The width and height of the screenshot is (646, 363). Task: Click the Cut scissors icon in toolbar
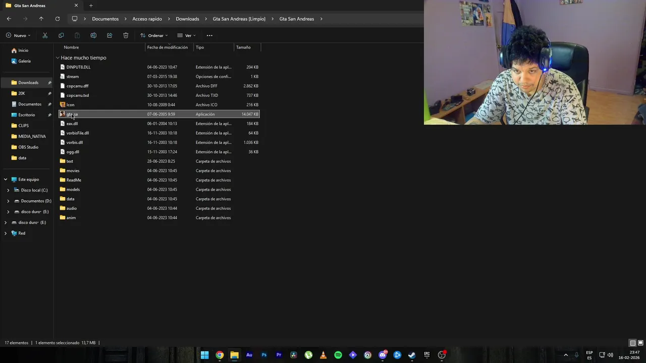[45, 35]
